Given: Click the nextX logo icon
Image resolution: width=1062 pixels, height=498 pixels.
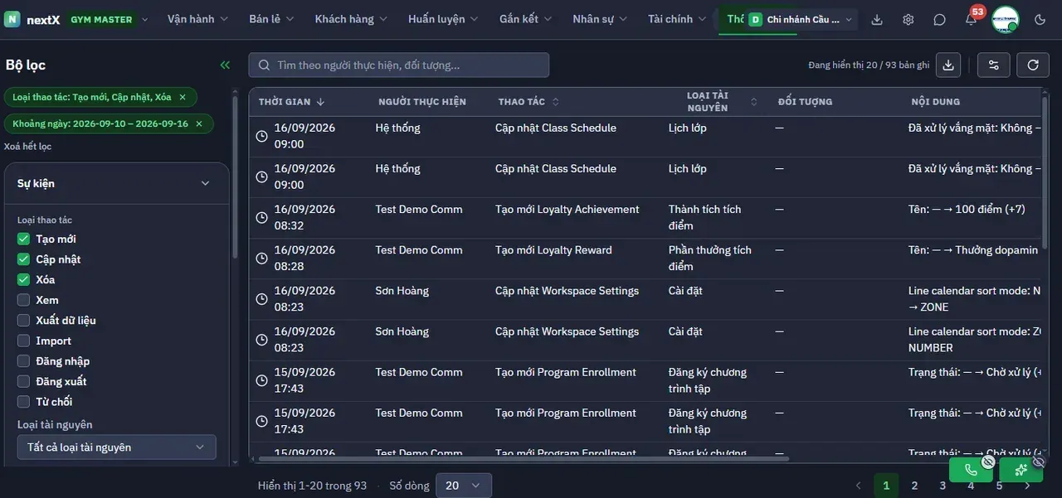Looking at the screenshot, I should pyautogui.click(x=12, y=19).
